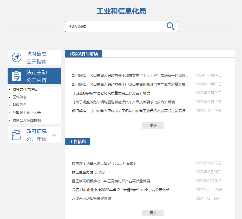The image size is (242, 219).
Task: Go to 政策文件与解读 in sidebar submenu
Action: click(25, 89)
